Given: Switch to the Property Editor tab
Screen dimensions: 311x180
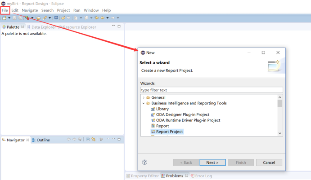Looking at the screenshot, I should [x=143, y=176].
